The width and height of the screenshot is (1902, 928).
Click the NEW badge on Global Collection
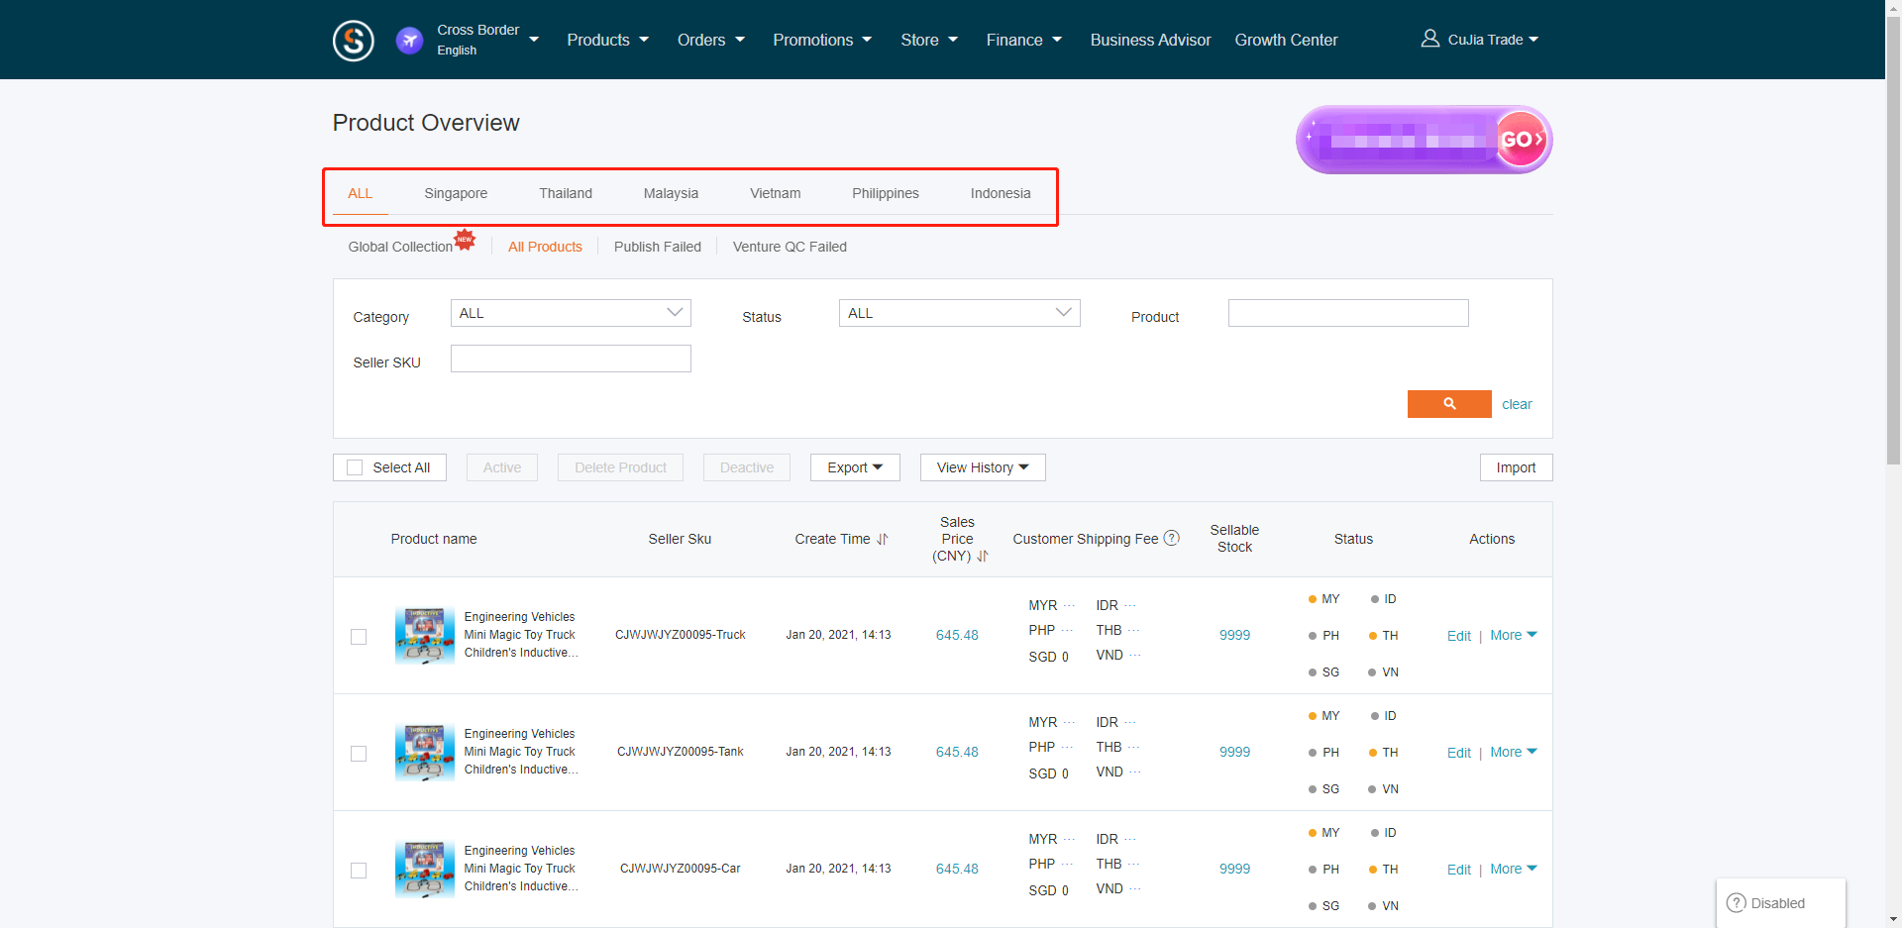pyautogui.click(x=465, y=239)
